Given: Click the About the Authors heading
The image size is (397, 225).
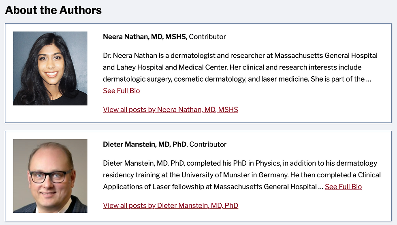Looking at the screenshot, I should tap(53, 10).
